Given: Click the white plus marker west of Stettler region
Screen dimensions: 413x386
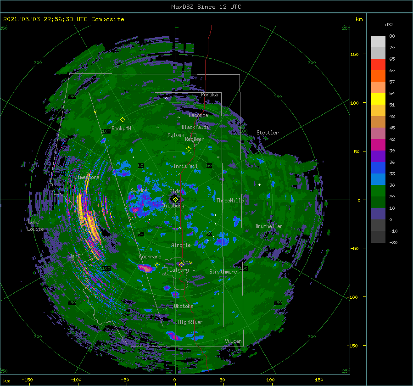Looking at the screenshot, I should click(x=259, y=185).
